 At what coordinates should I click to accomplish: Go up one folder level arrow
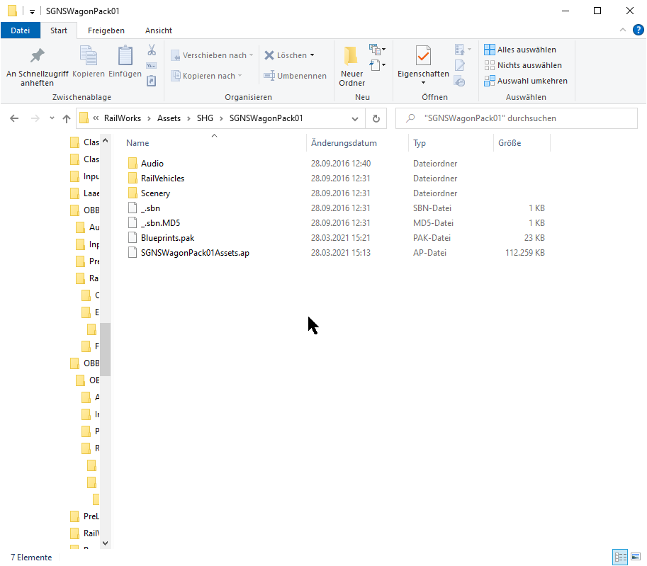67,118
